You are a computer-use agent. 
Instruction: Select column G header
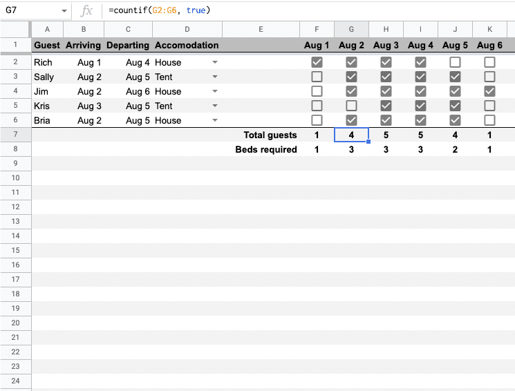click(x=351, y=30)
